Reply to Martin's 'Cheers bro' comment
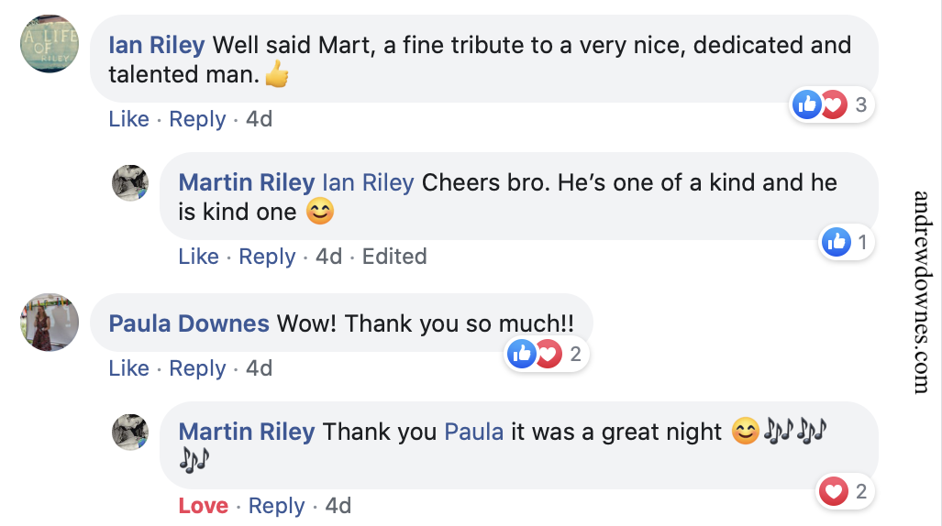The image size is (942, 526). 267,257
